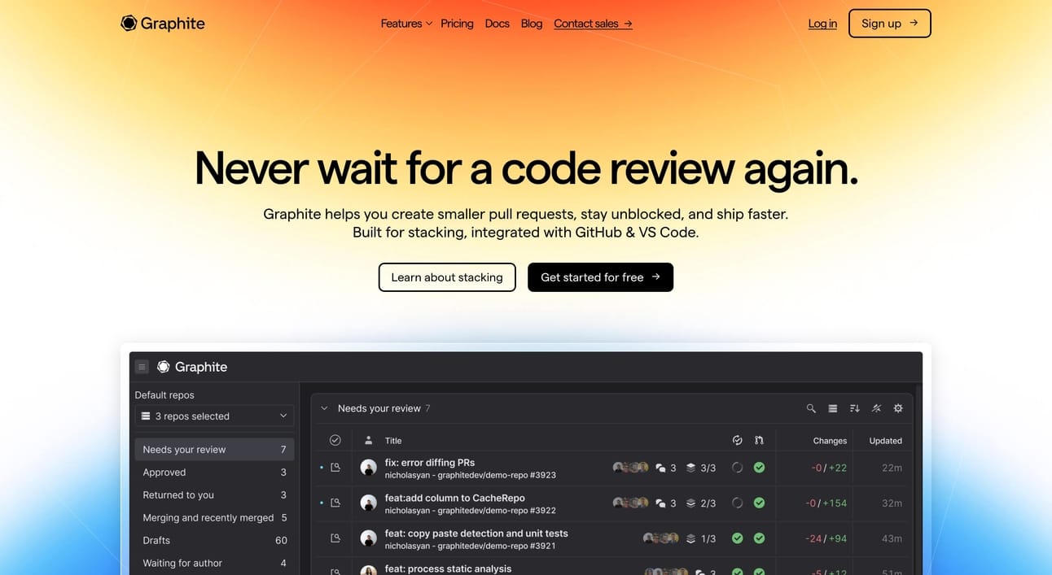Follow the Contact sales link
This screenshot has width=1052, height=575.
(593, 24)
